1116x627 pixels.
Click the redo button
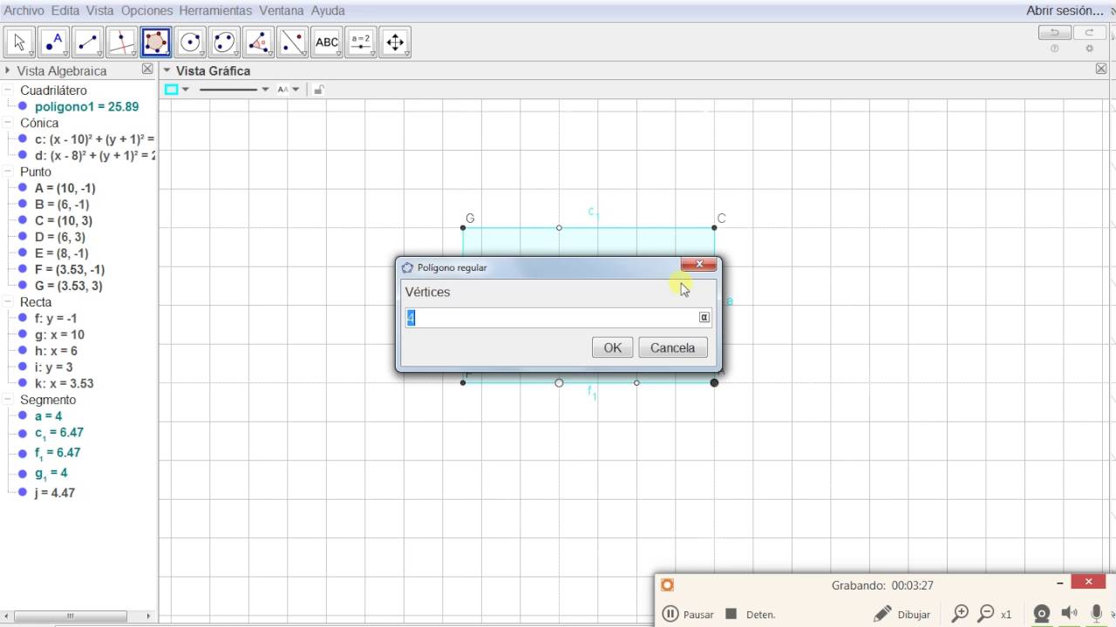(1090, 33)
